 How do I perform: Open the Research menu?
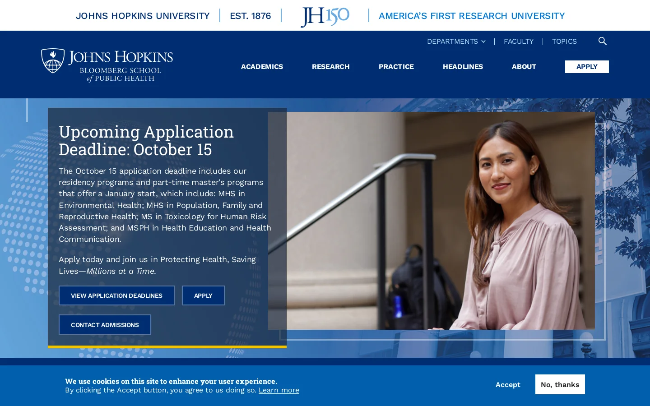pos(331,67)
